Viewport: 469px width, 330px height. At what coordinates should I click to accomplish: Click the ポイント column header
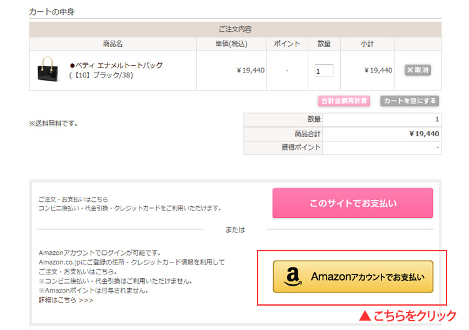click(x=287, y=44)
